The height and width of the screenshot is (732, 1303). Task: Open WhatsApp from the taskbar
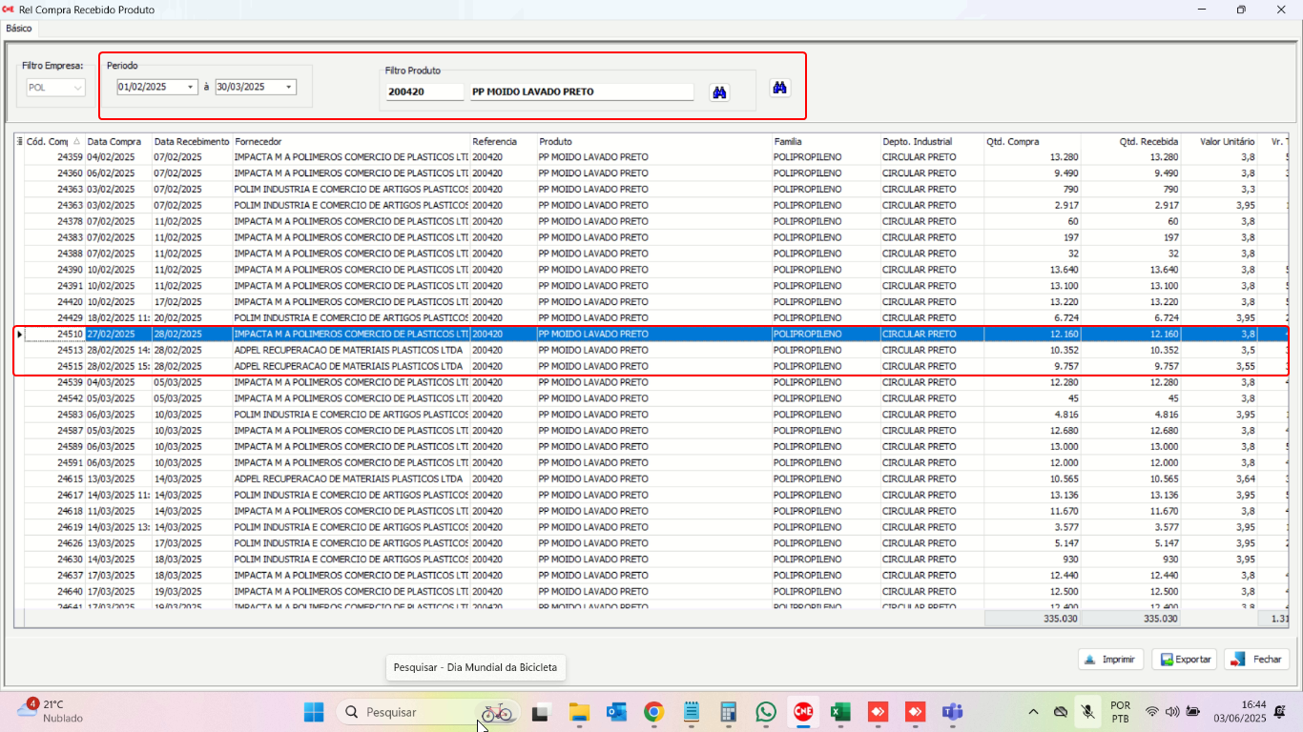[766, 712]
